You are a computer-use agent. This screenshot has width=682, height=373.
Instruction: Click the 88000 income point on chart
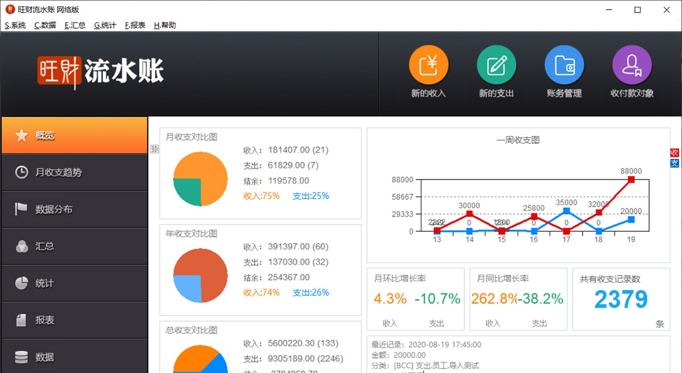click(x=631, y=179)
